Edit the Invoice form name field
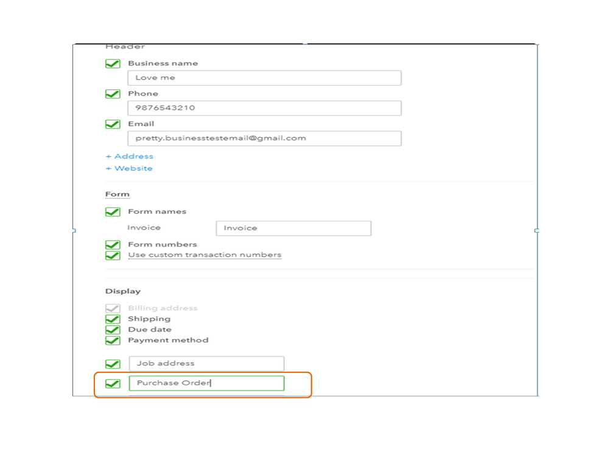Viewport: 608px width, 455px height. point(293,228)
